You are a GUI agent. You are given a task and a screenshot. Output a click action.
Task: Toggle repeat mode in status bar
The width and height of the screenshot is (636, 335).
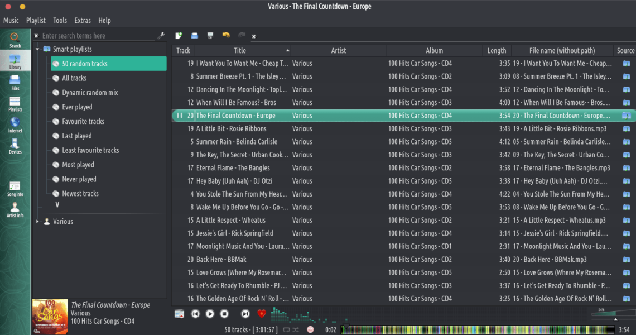pos(286,330)
